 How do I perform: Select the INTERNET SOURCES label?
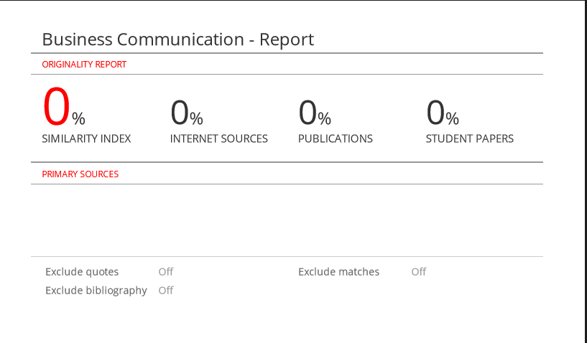coord(219,138)
